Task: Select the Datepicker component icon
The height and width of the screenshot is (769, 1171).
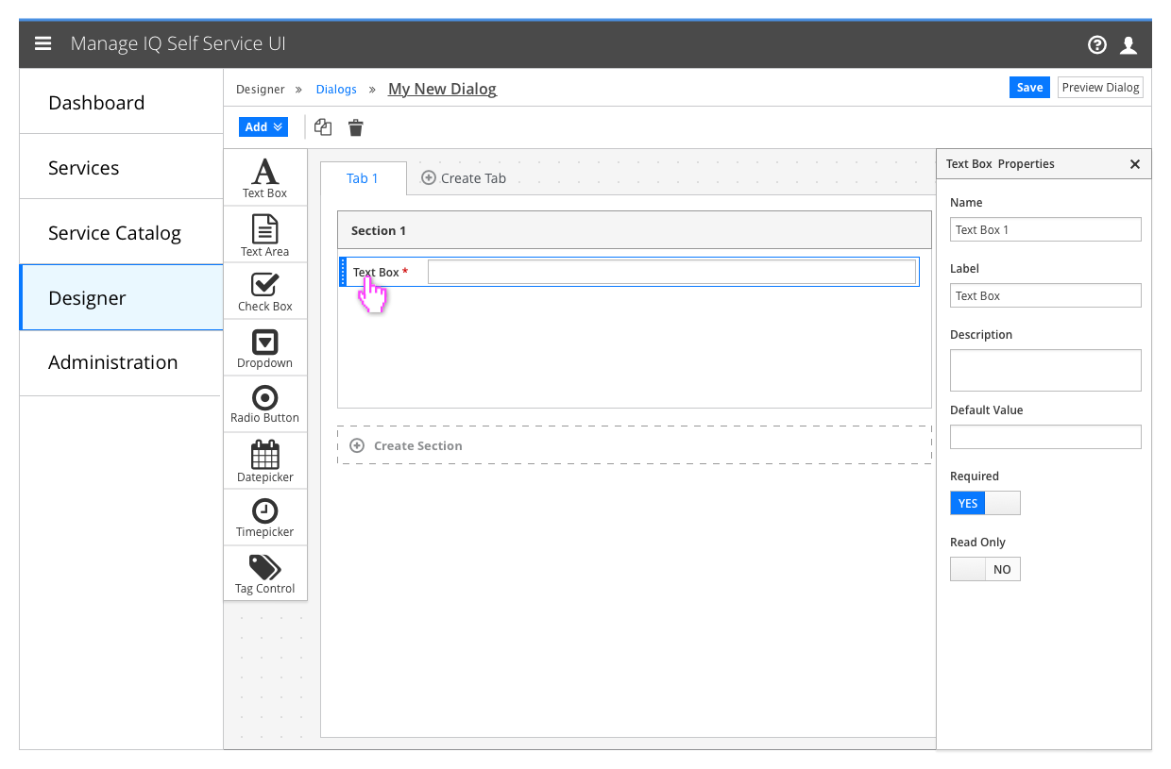Action: (x=264, y=460)
